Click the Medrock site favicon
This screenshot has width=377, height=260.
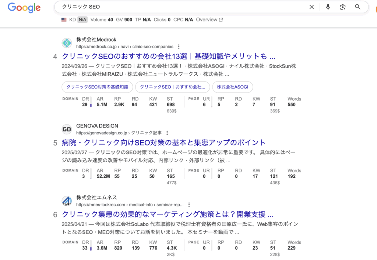[67, 43]
